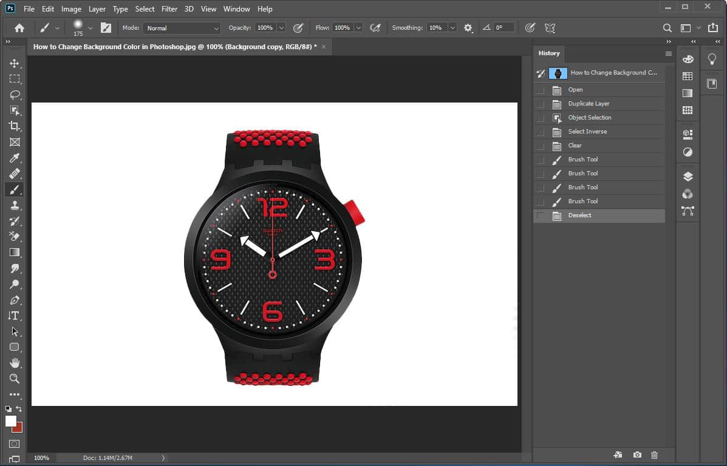Enable airbrush mode in the options bar

[375, 27]
